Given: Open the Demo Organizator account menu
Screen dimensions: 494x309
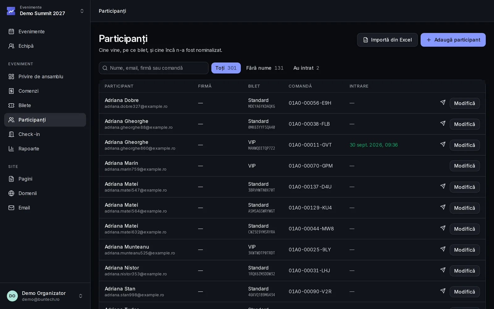Looking at the screenshot, I should click(x=45, y=296).
